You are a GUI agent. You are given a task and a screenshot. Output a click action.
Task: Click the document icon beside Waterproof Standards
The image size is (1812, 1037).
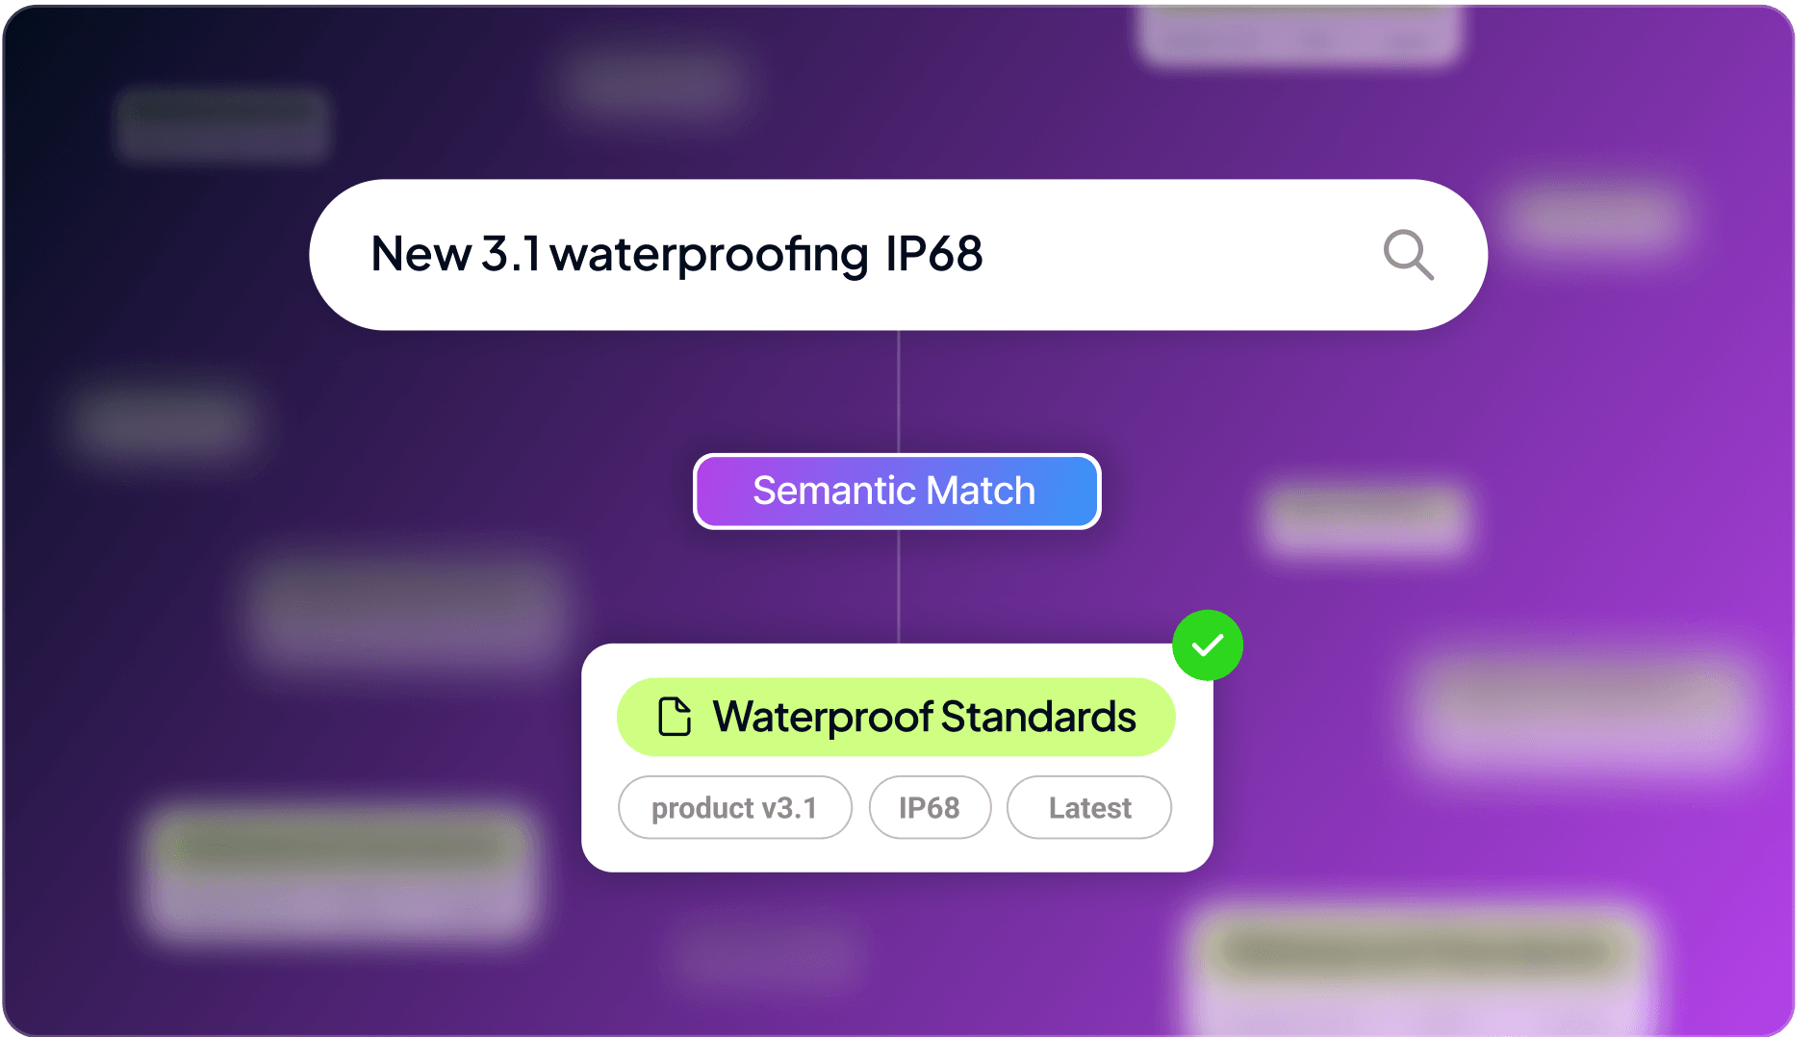[674, 717]
